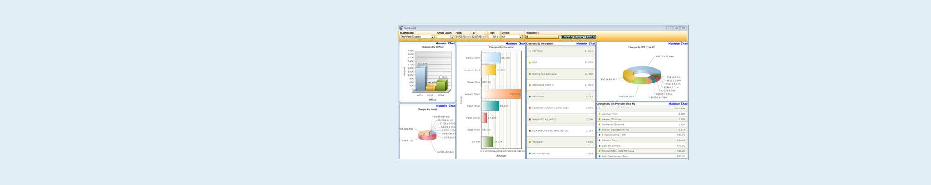Click the To date stepper
The height and width of the screenshot is (185, 931).
pos(484,37)
